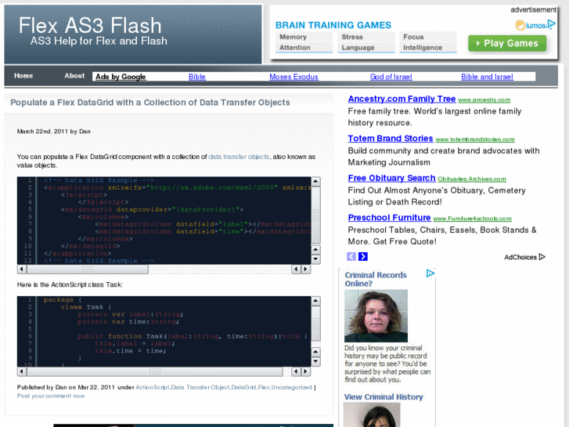Click Criminal Records Online? ad title
The height and width of the screenshot is (427, 569).
coord(376,279)
